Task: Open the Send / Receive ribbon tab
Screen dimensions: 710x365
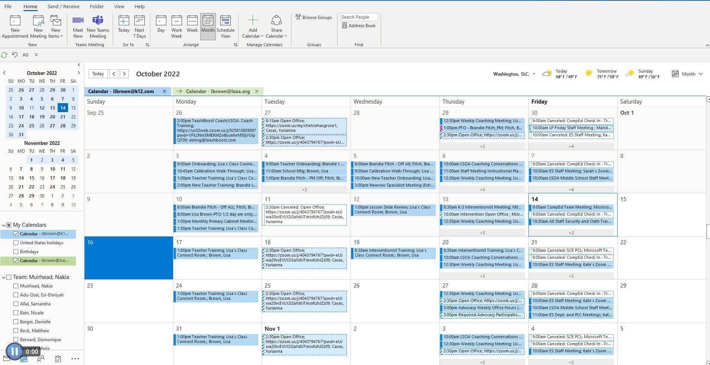Action: click(x=63, y=6)
